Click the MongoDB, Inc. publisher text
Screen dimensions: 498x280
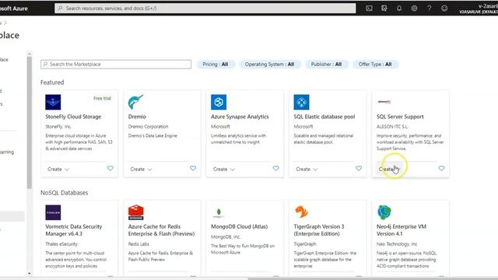[x=226, y=236]
